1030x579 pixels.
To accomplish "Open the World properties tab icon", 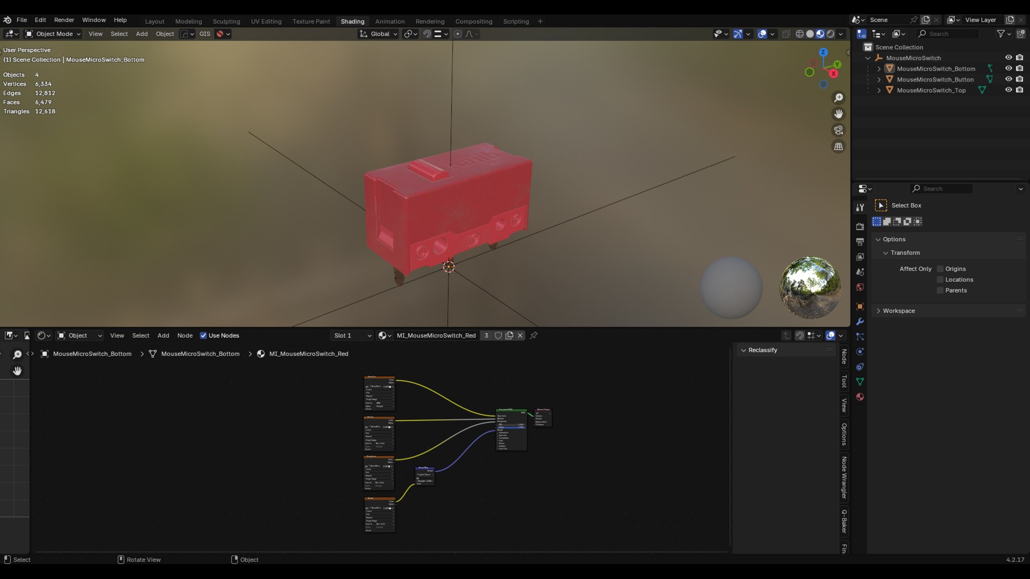I will [860, 287].
